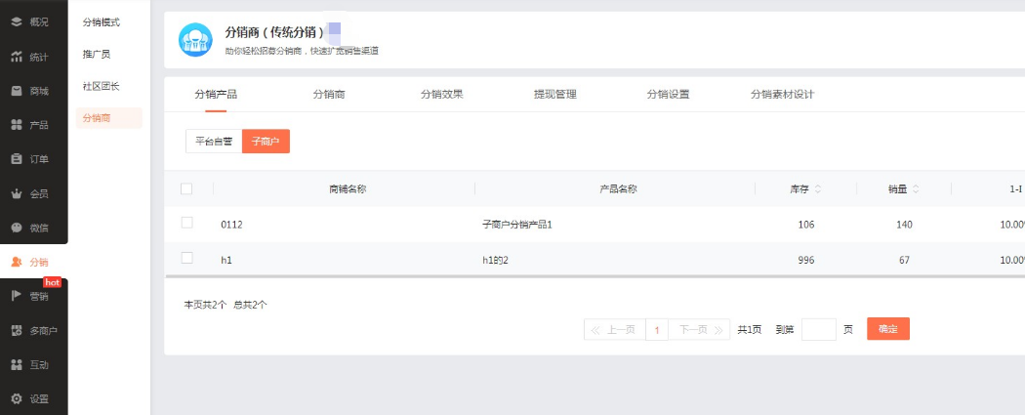Click the 共1页 total pages text
Screen dimensions: 1025x415
coord(749,330)
